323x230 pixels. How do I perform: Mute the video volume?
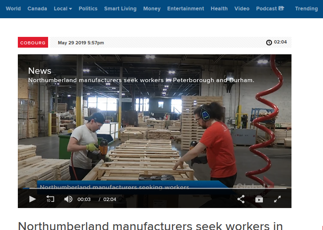pyautogui.click(x=68, y=199)
